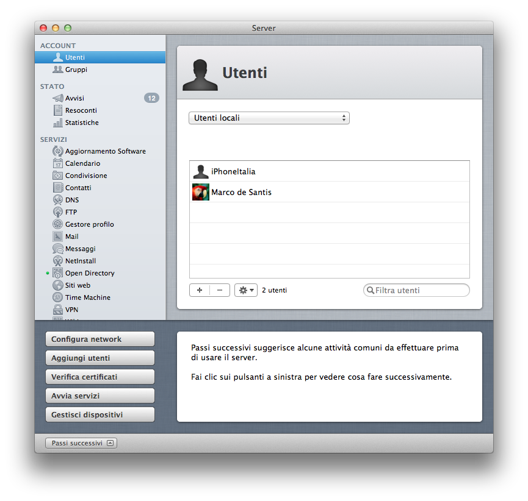The image size is (528, 501).
Task: Select the Siti web globe icon
Action: [x=58, y=285]
